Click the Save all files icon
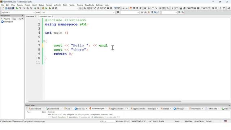 pyautogui.click(x=13, y=8)
